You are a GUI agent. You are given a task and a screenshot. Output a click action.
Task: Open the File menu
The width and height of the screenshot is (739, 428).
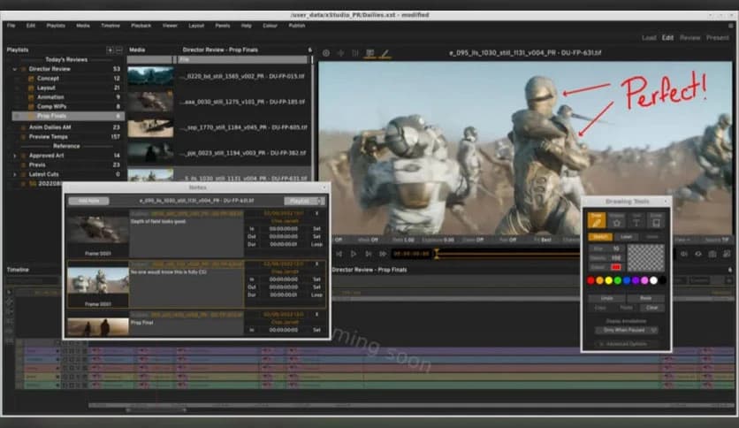[11, 26]
